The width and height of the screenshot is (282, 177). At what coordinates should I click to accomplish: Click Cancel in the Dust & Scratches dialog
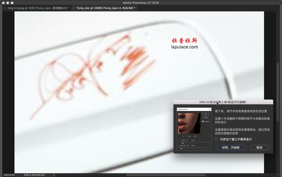coord(206,117)
